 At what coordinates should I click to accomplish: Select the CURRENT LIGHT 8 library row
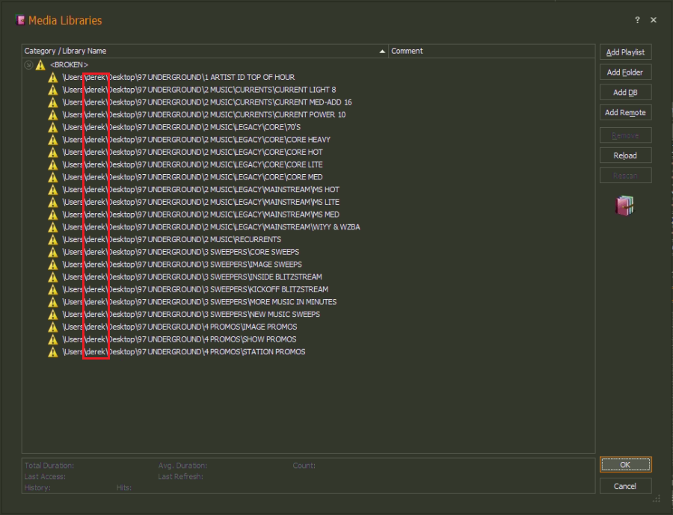[199, 90]
